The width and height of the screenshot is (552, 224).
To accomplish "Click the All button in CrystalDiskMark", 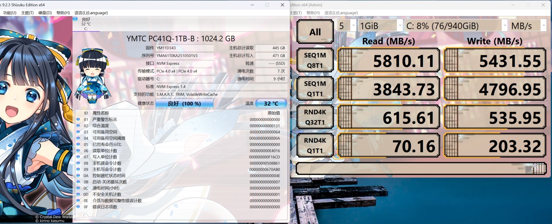I will (x=315, y=32).
